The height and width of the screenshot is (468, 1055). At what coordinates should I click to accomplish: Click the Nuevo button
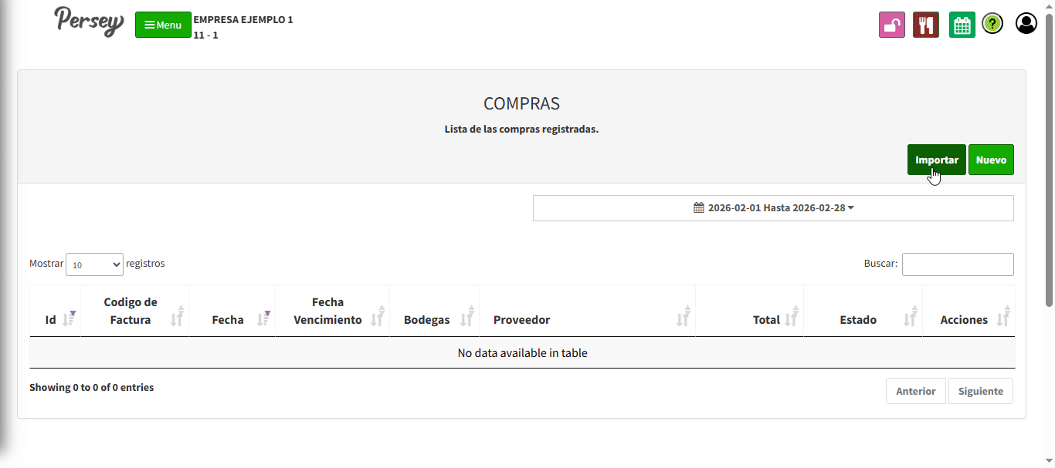(991, 160)
